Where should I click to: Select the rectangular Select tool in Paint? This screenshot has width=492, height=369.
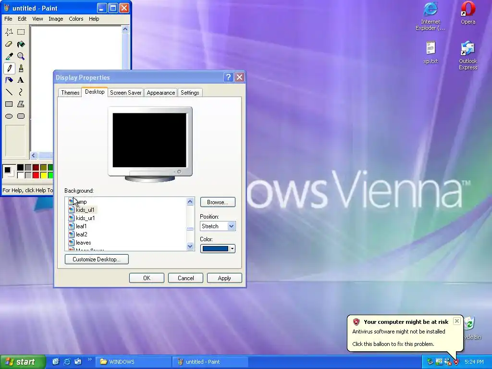pos(21,32)
